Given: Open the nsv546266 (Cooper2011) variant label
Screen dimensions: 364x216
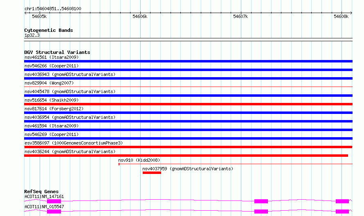Looking at the screenshot, I should 52,66.
